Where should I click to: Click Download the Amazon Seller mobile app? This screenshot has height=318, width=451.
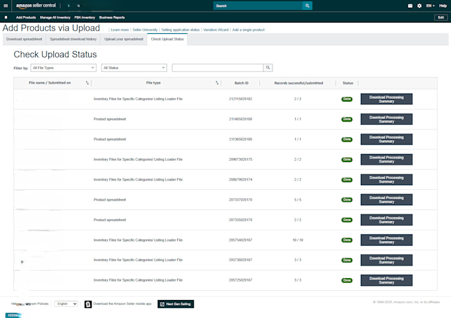122,304
